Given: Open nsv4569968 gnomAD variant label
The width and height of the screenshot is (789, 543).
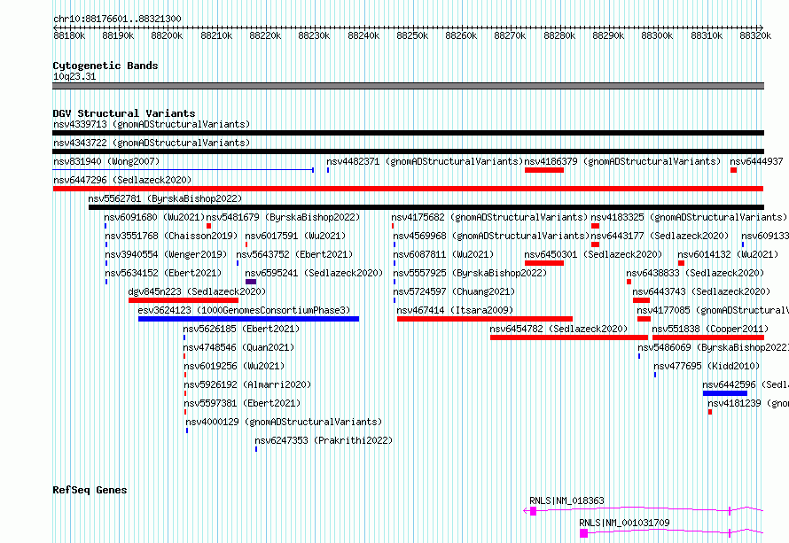Looking at the screenshot, I should 491,236.
